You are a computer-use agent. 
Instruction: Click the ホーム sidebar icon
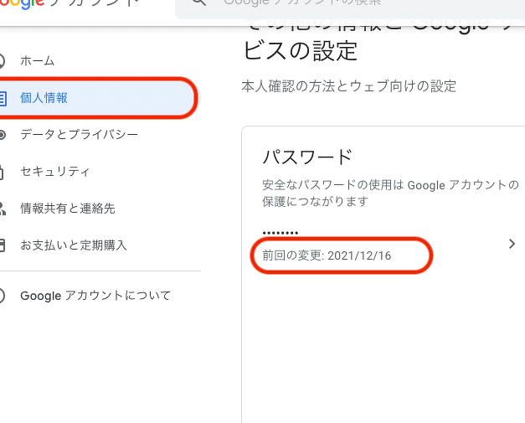click(x=3, y=60)
